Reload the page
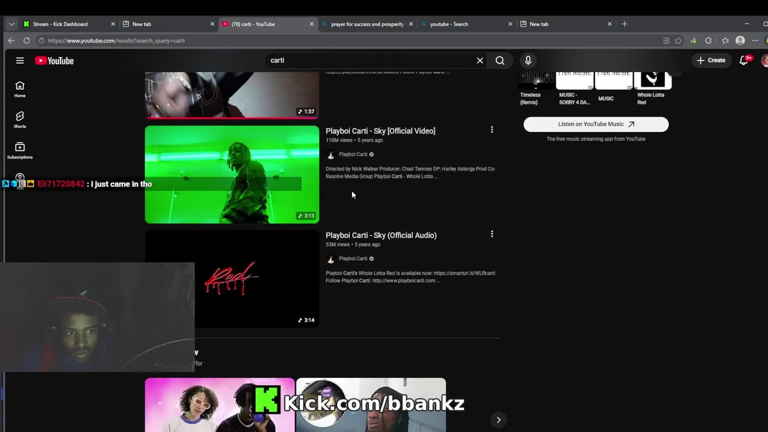The height and width of the screenshot is (432, 768). 26,41
